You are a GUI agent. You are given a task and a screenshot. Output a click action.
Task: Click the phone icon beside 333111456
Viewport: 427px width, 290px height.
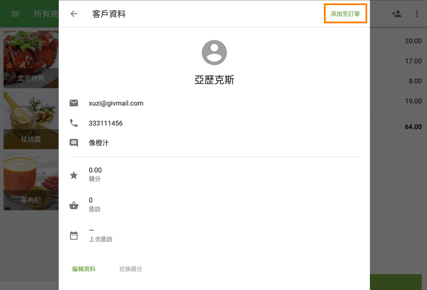point(74,123)
